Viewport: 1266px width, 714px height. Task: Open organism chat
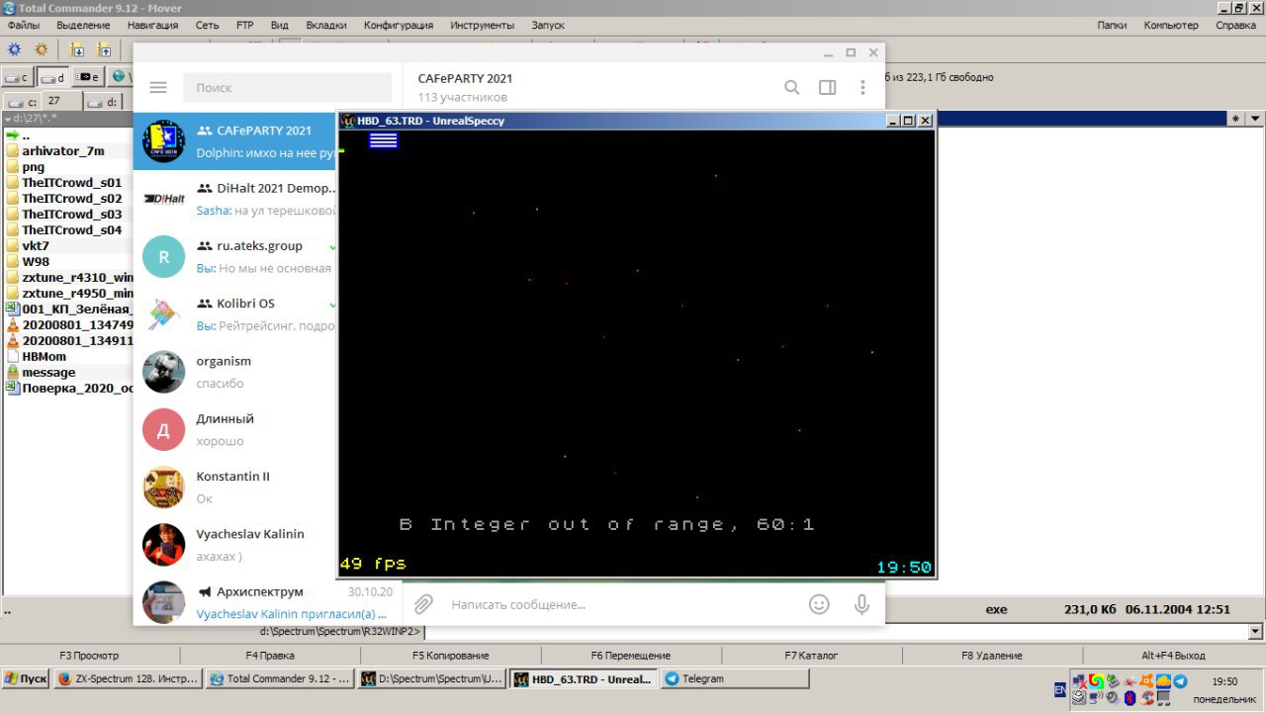coord(234,372)
